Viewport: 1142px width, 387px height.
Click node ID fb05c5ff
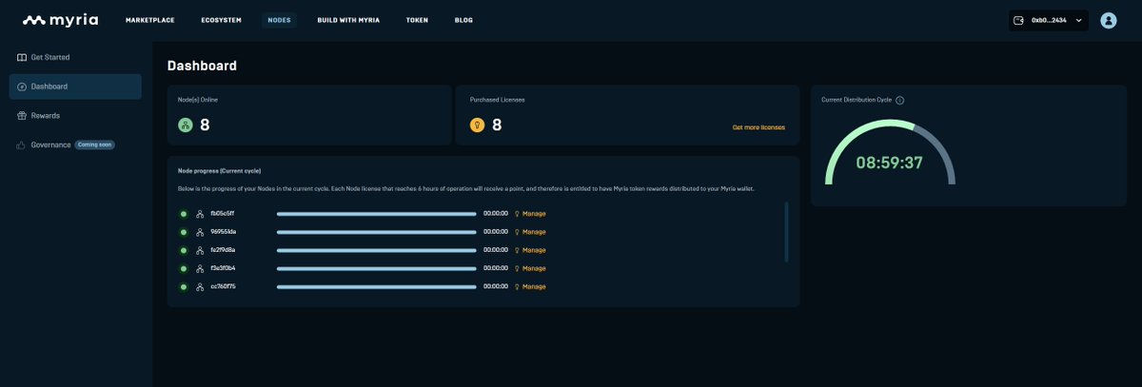click(224, 214)
